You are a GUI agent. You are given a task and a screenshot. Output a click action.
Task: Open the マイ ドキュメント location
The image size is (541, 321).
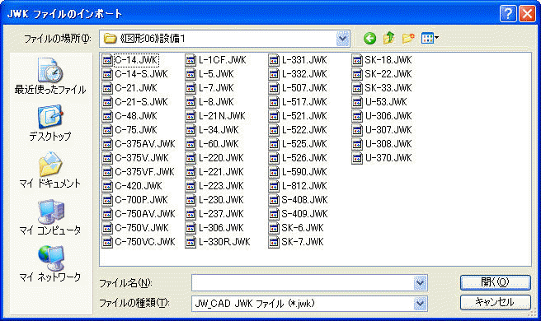click(50, 170)
